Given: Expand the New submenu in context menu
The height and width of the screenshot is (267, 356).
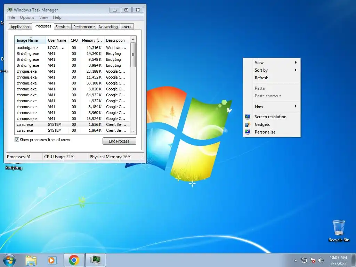Looking at the screenshot, I should 272,106.
